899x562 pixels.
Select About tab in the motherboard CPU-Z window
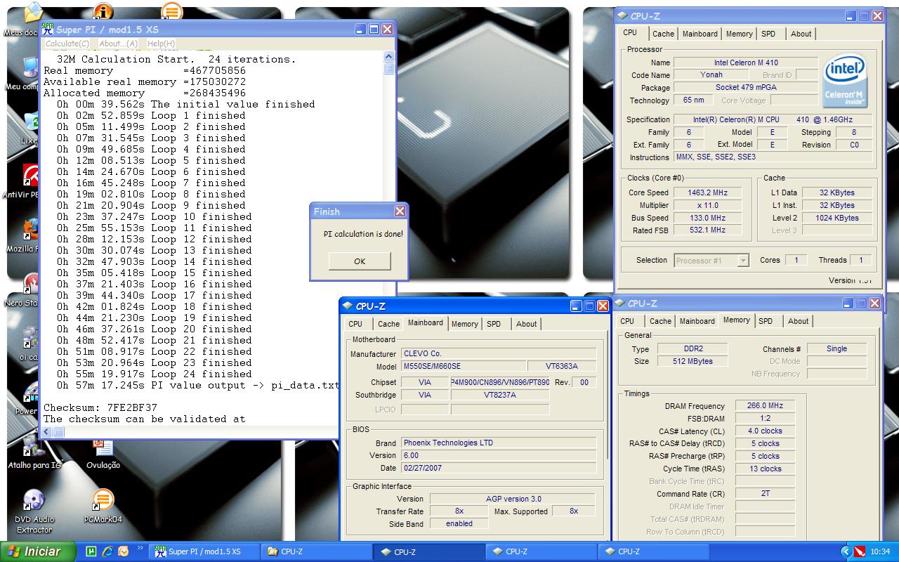(527, 324)
